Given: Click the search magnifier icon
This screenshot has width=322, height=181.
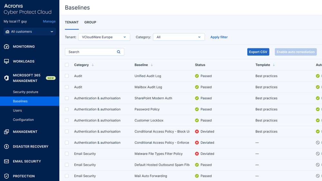Looking at the screenshot, I should tap(118, 52).
